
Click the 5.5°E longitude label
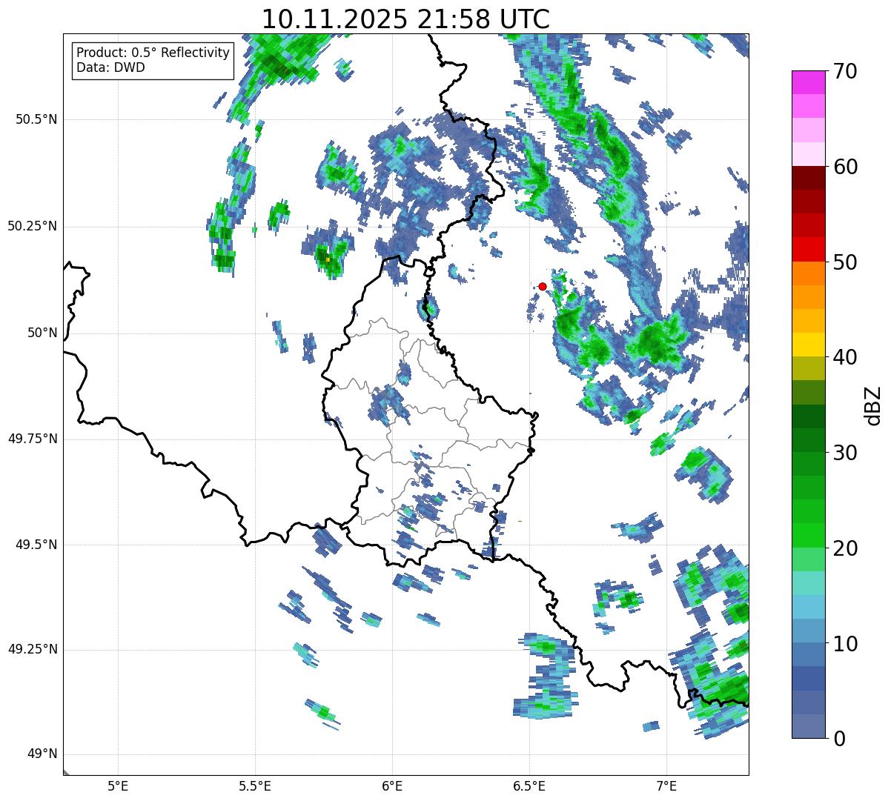pos(255,785)
